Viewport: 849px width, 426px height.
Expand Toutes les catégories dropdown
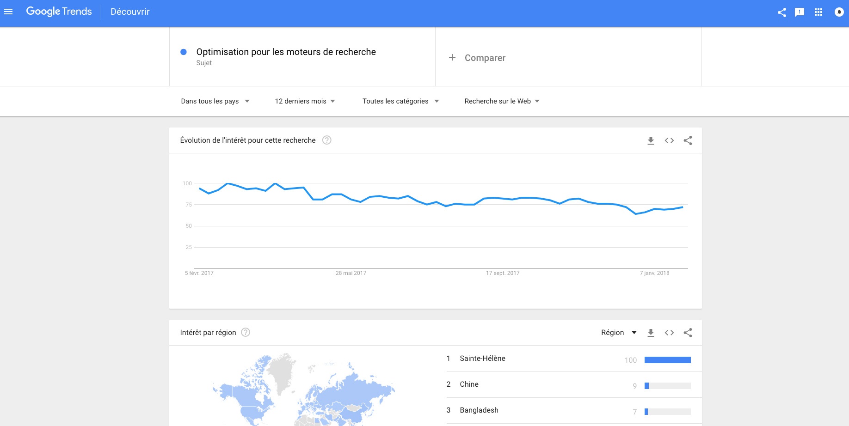click(400, 101)
